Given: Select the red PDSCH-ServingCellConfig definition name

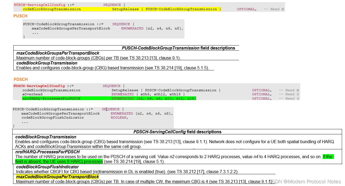Looking at the screenshot, I should click(39, 86).
